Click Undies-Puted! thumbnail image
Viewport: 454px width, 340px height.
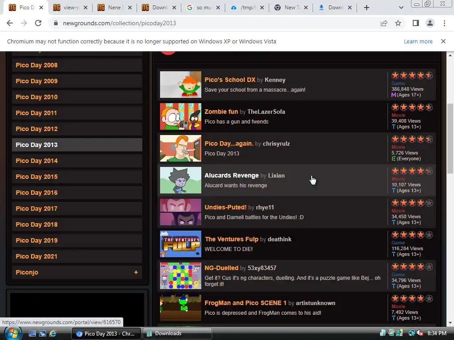pyautogui.click(x=180, y=212)
